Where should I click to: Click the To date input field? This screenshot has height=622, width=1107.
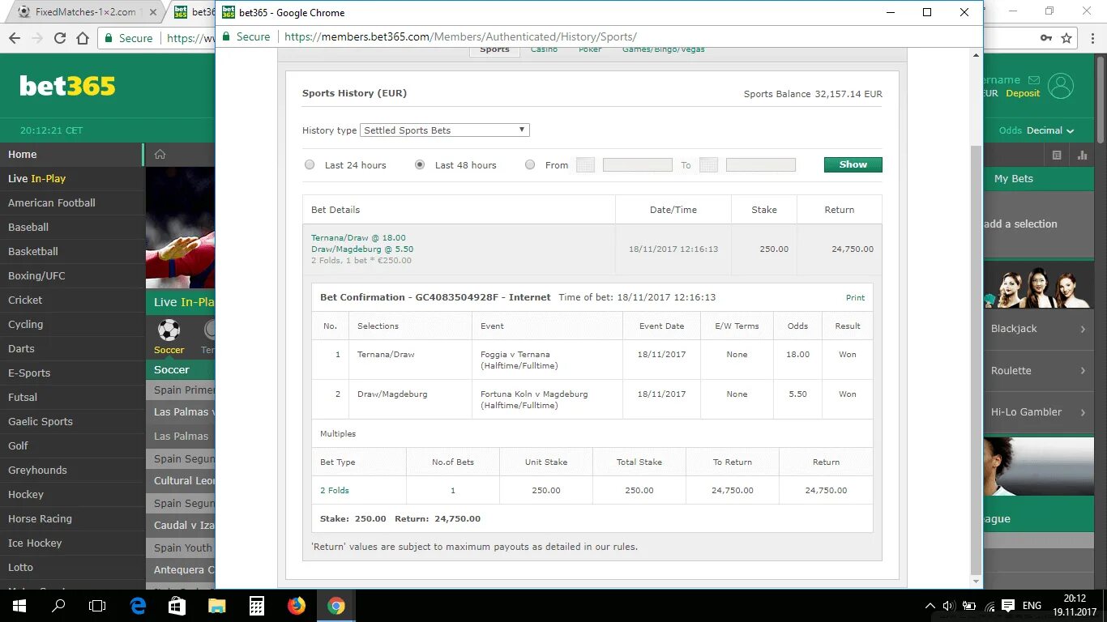point(760,165)
